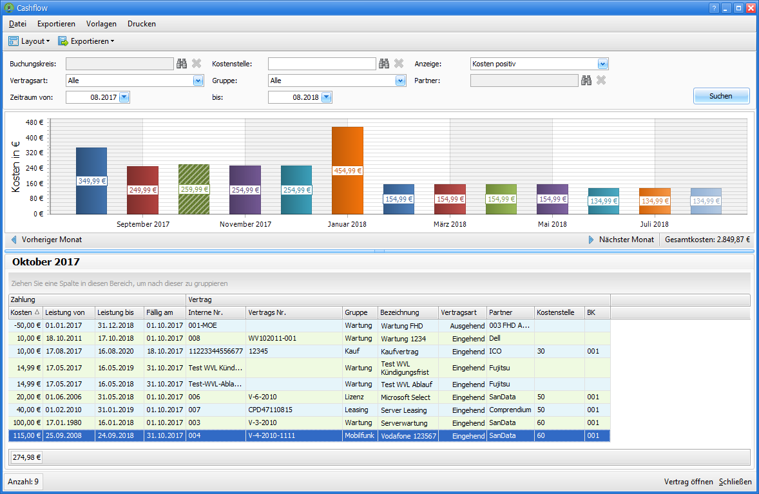Clear the Kostenstelle field with X icon

pos(399,63)
